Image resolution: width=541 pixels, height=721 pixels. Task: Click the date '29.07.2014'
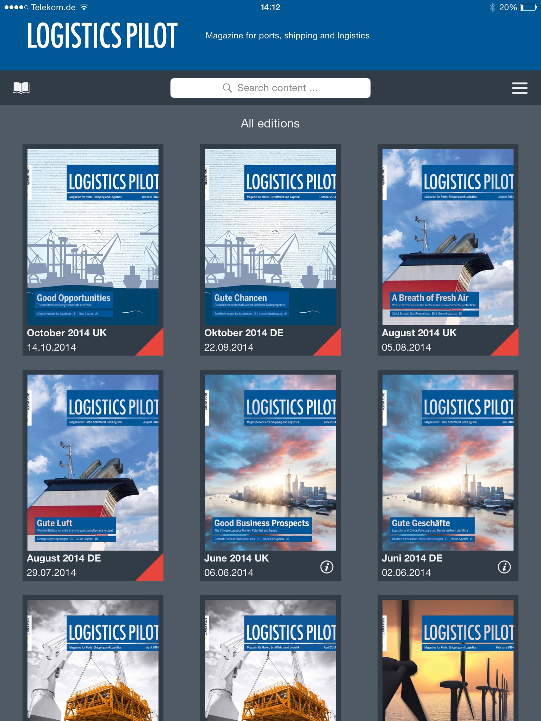[x=51, y=573]
